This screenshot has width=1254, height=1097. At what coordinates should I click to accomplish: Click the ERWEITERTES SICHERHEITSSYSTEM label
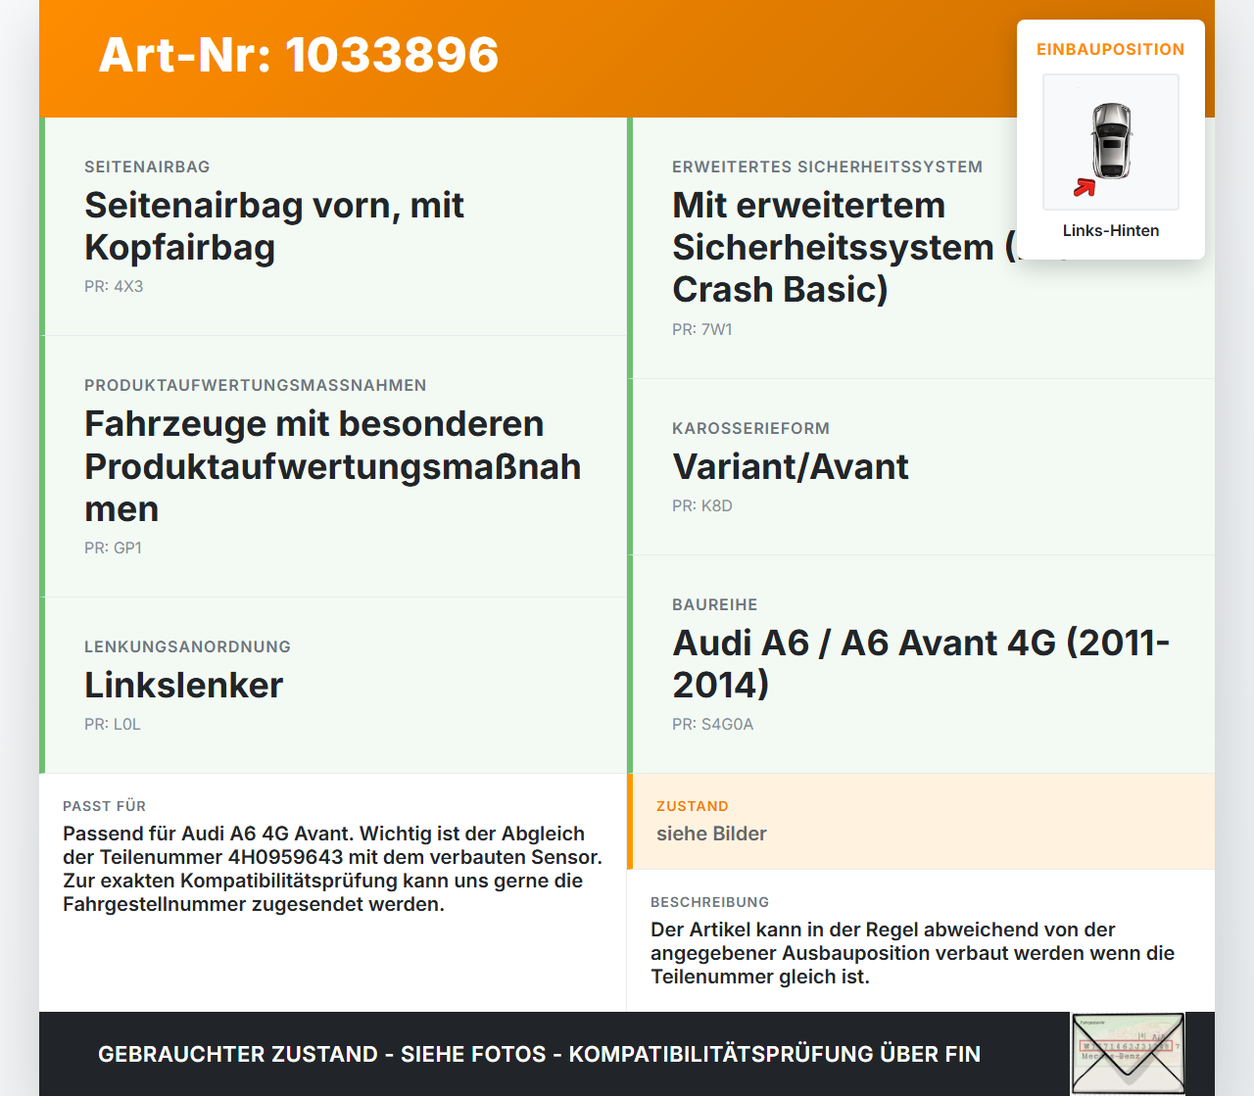[827, 167]
